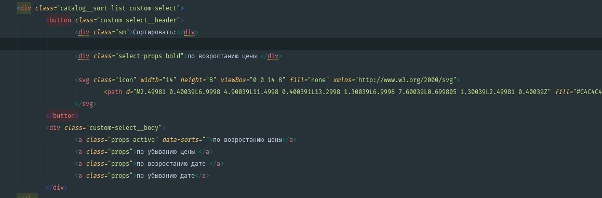Click the "#C4C4C4" fill color value
The image size is (602, 198).
[589, 92]
